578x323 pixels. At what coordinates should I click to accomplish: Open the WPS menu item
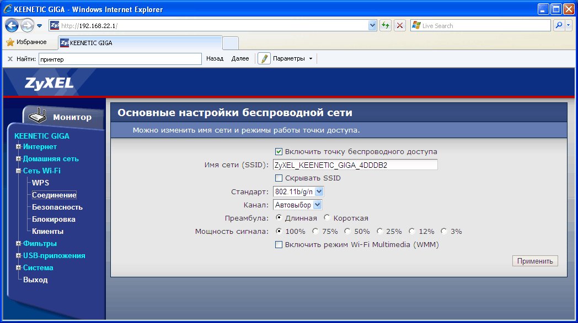40,183
